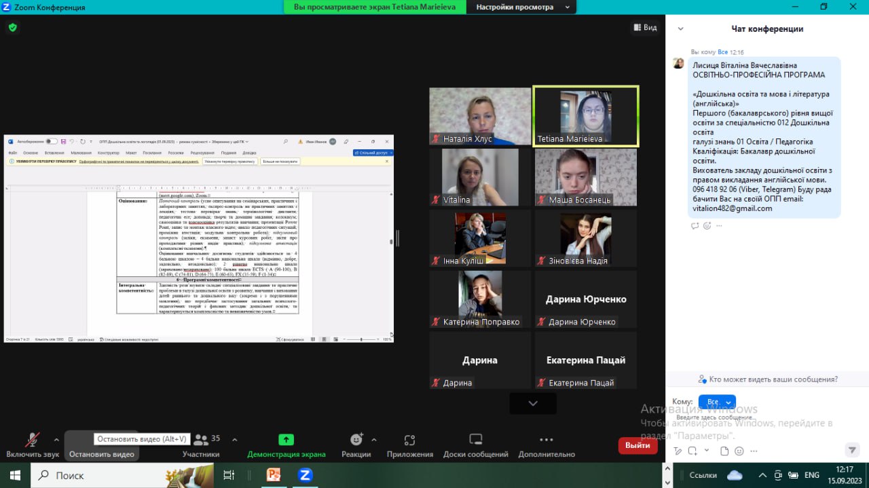Click screenshot capture icon in chat
869x488 pixels.
pos(692,451)
